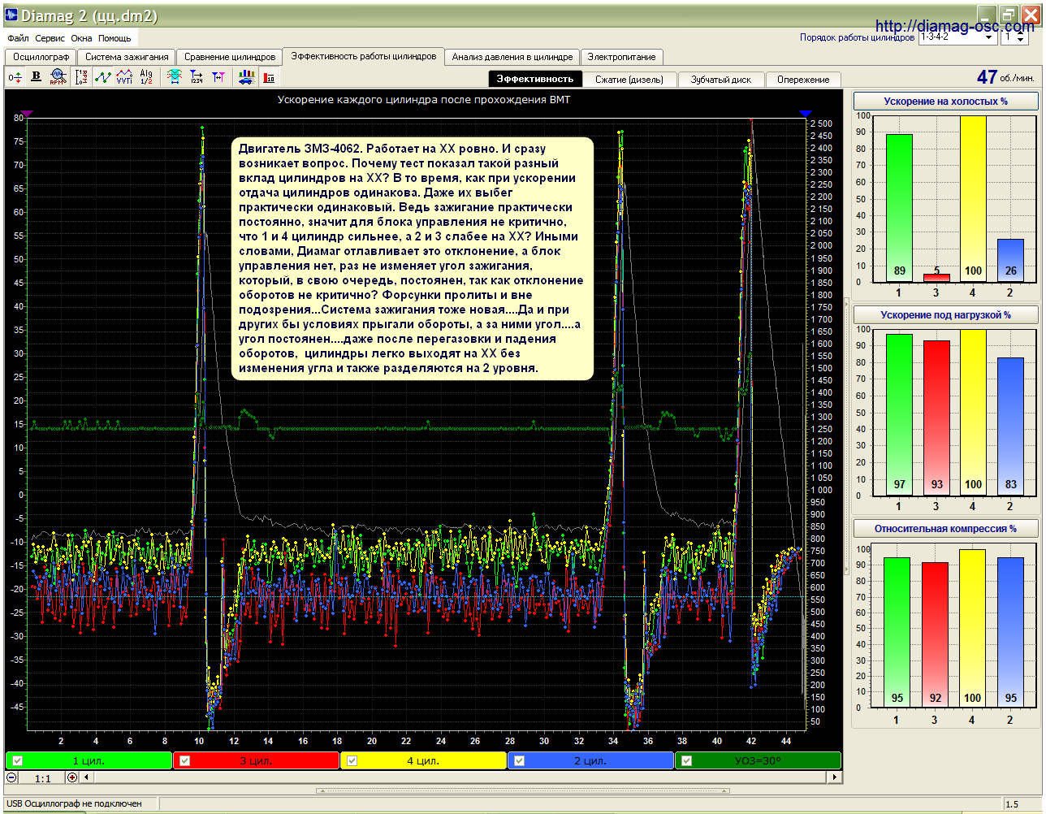Open the Зубчатый диск sub-tab
1046x814 pixels.
(721, 80)
